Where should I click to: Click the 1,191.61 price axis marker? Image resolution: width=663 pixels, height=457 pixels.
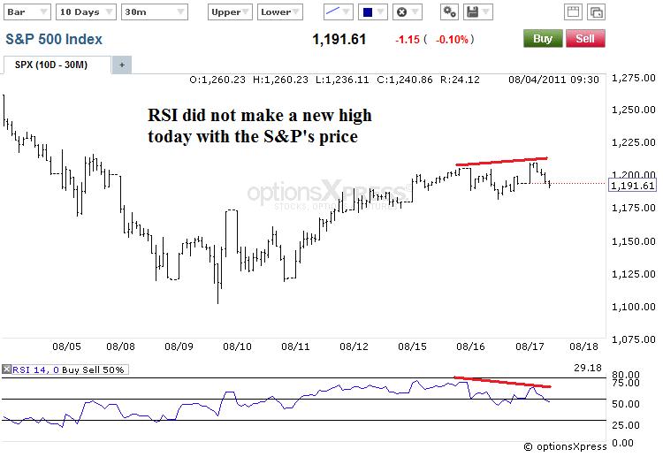(633, 185)
